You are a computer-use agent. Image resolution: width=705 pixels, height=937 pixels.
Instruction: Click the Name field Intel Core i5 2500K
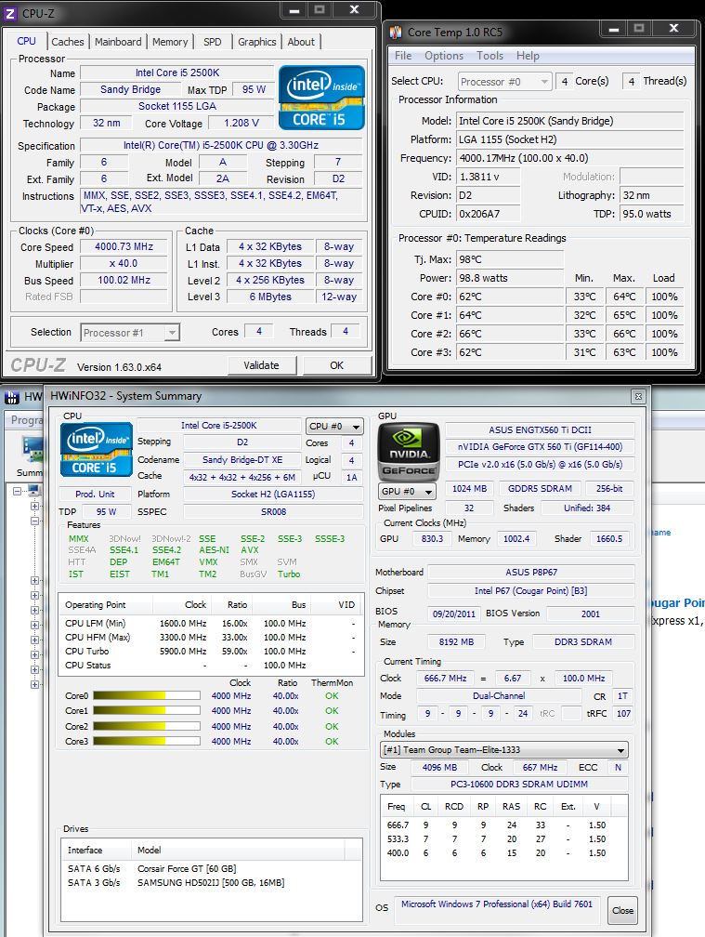point(177,73)
